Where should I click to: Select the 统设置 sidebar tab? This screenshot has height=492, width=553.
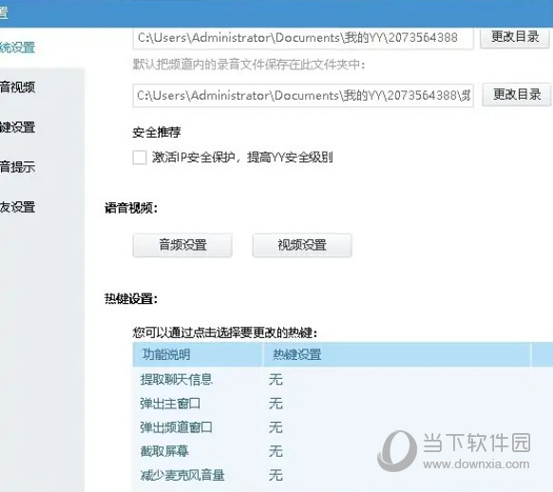[18, 47]
